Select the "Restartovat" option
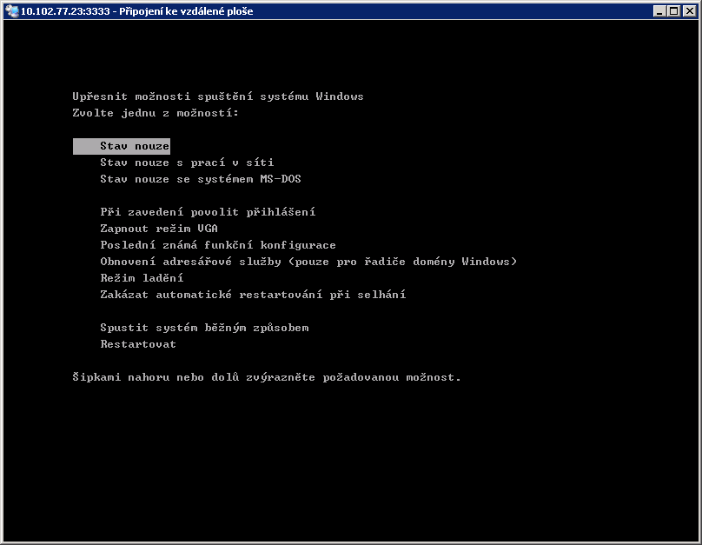702x545 pixels. pos(138,344)
